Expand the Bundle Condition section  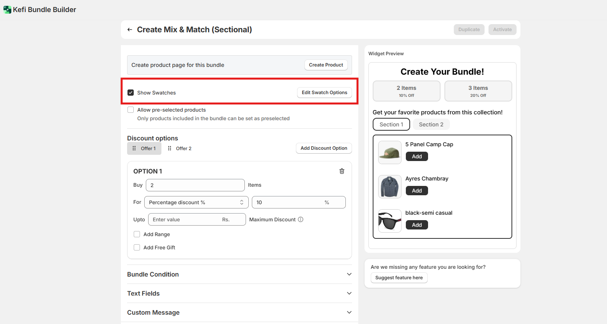[239, 274]
